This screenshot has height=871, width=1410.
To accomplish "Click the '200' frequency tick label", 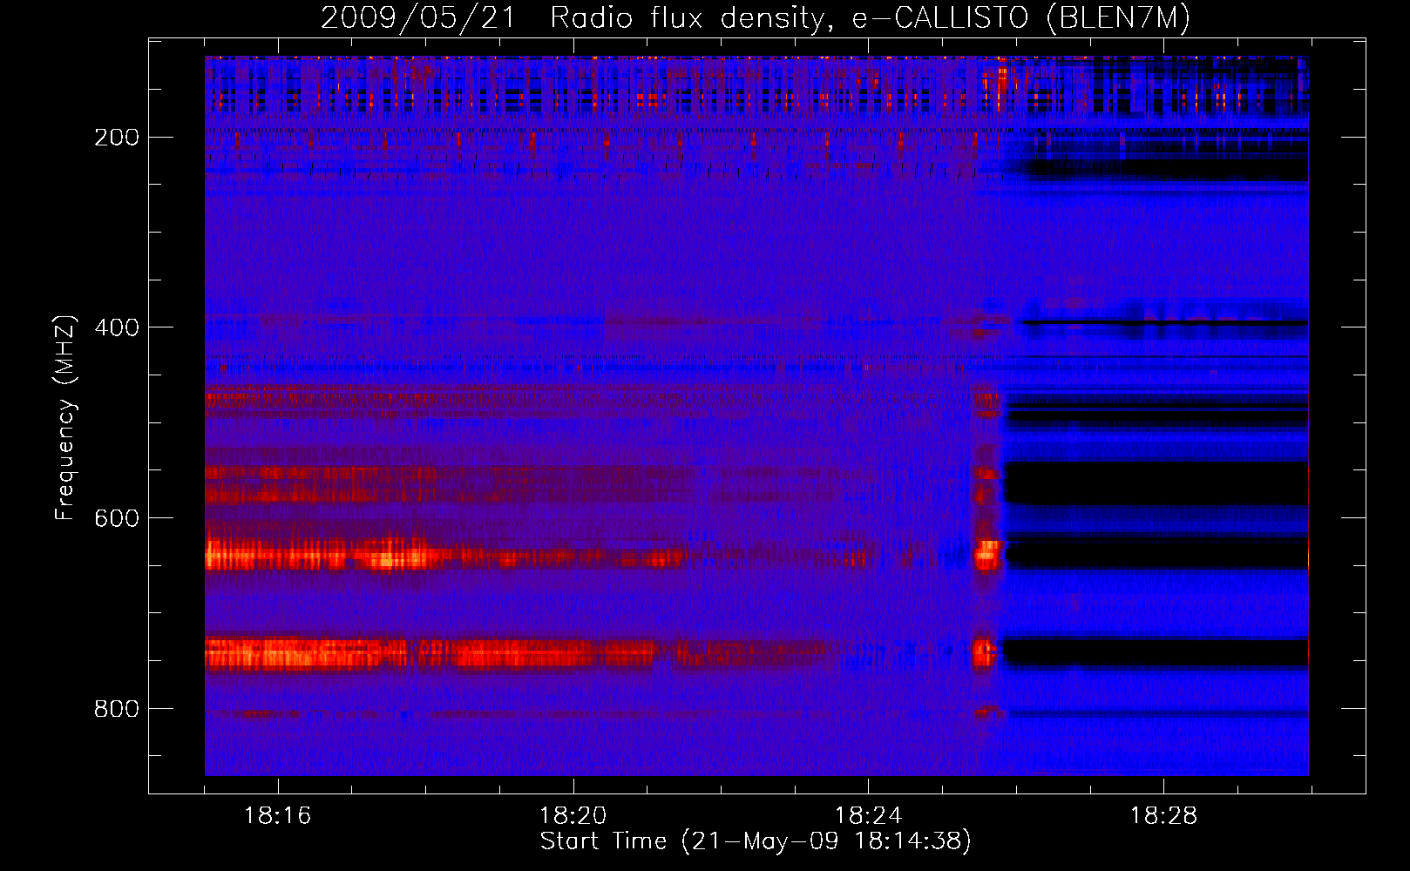I will [x=117, y=138].
